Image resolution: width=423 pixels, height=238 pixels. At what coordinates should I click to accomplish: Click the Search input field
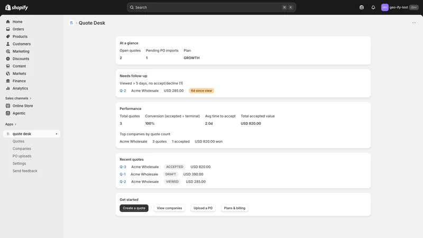211,7
